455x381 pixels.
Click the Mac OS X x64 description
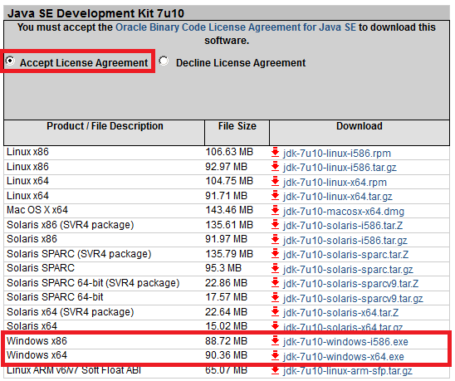point(37,210)
